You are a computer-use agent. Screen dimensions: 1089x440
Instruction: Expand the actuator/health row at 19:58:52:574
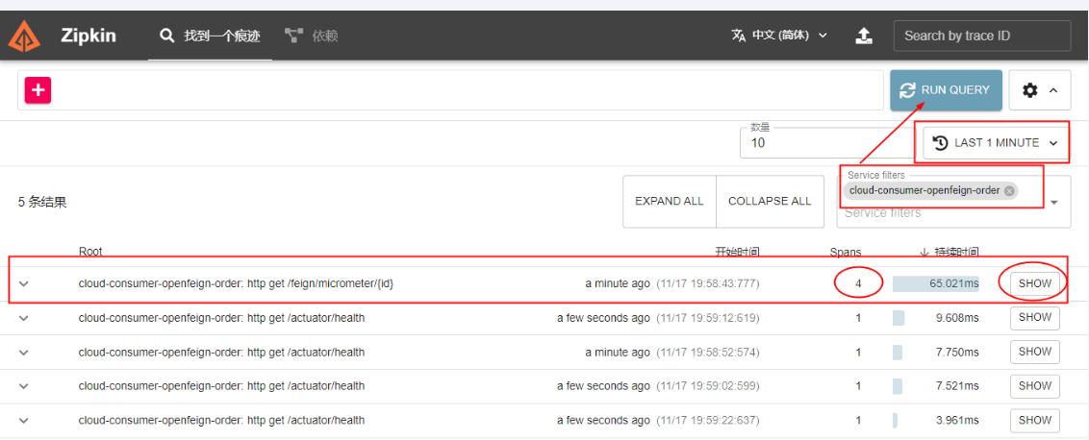click(24, 353)
